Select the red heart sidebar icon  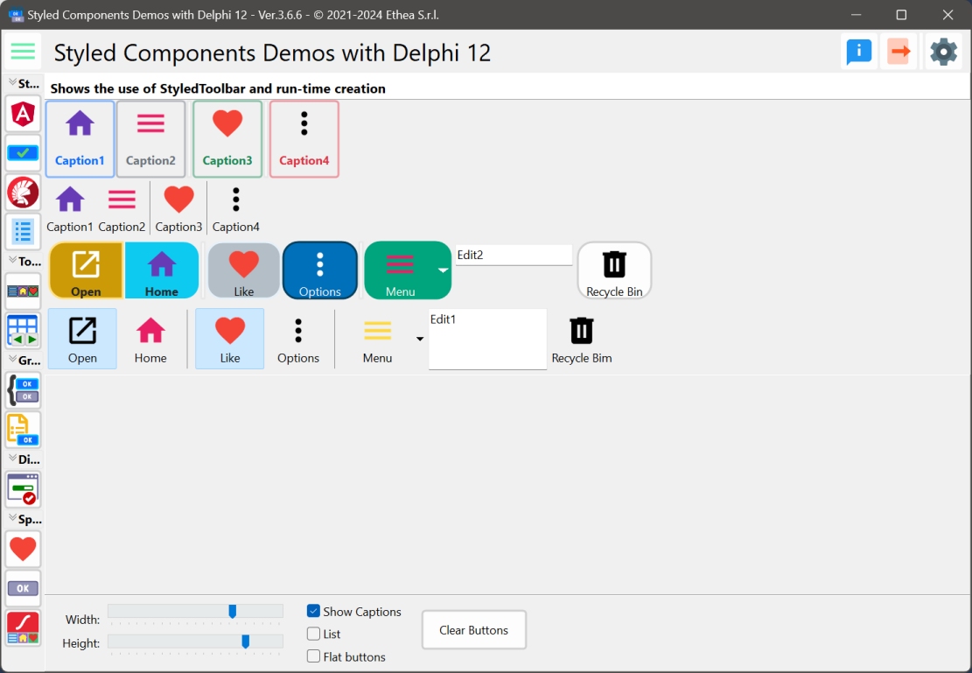pos(23,549)
